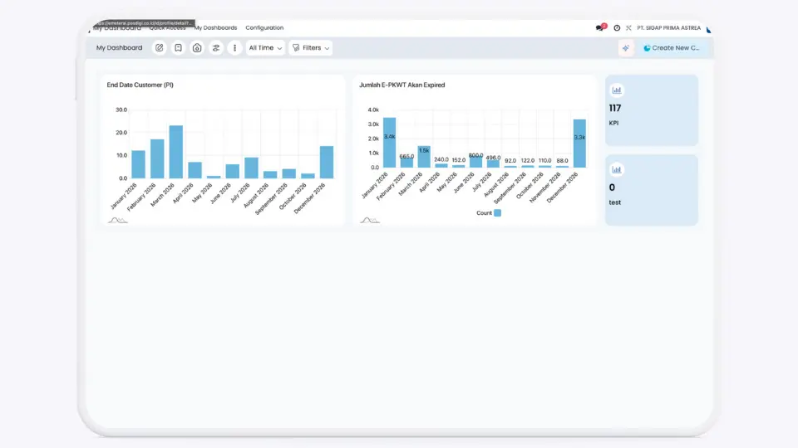Screen dimensions: 798x448
Task: Expand the All Time date range dropdown
Action: [x=265, y=48]
